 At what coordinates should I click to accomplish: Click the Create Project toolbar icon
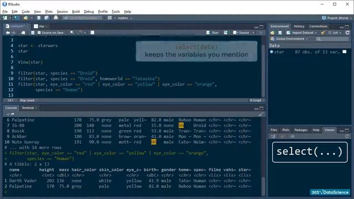(17, 18)
